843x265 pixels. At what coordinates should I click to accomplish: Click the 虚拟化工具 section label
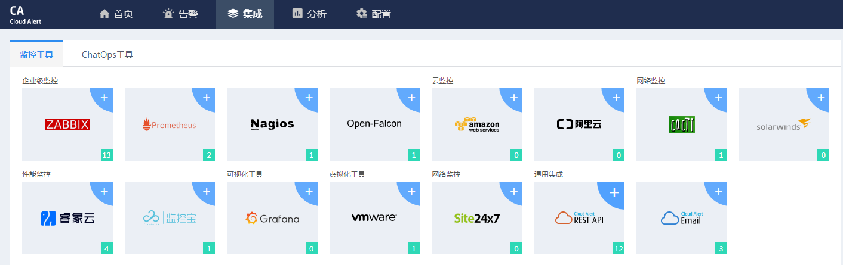[x=347, y=174]
